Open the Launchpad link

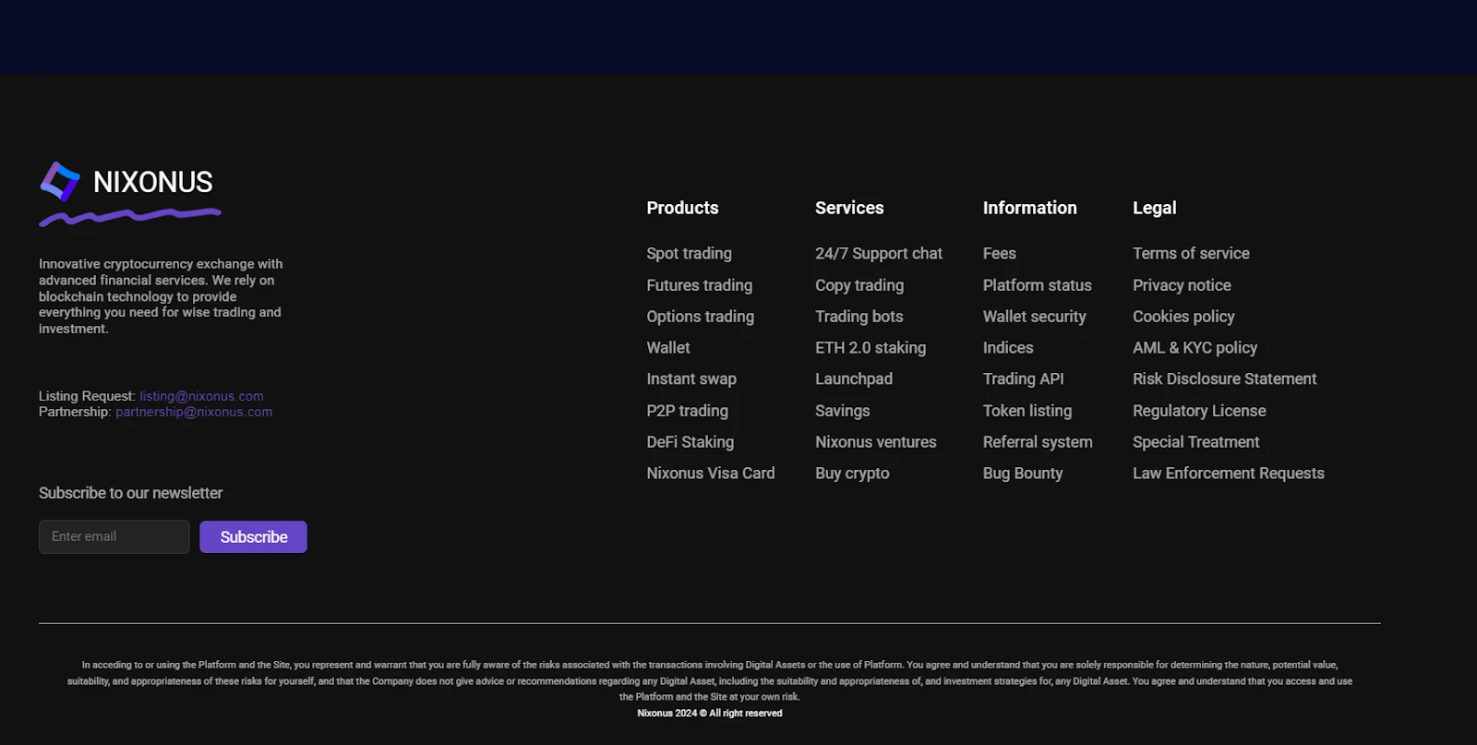pyautogui.click(x=854, y=379)
